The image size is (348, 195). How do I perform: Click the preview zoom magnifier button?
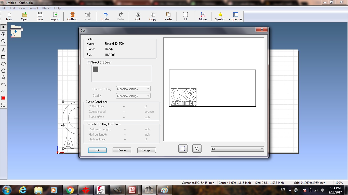pyautogui.click(x=197, y=149)
